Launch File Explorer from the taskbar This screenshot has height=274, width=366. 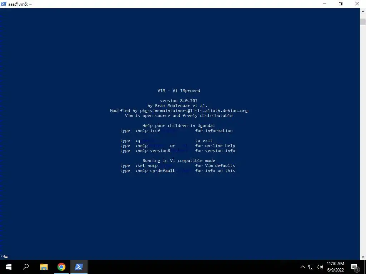[x=44, y=267]
